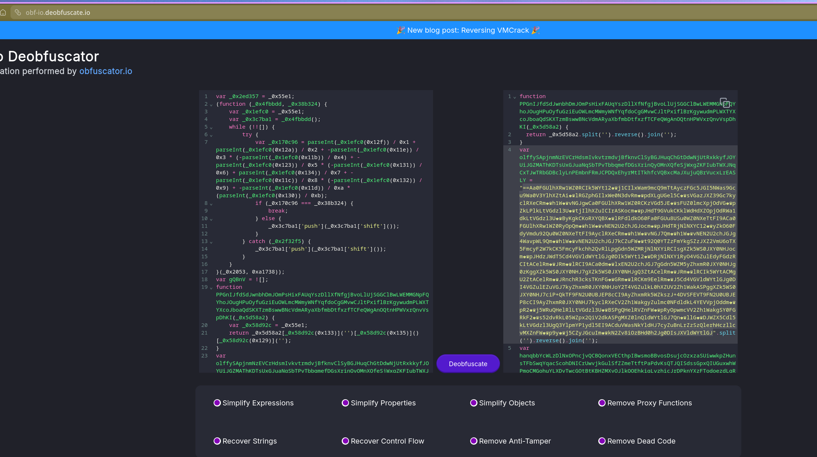Disable Remove Proxy Functions option
This screenshot has height=457, width=817.
pos(602,403)
